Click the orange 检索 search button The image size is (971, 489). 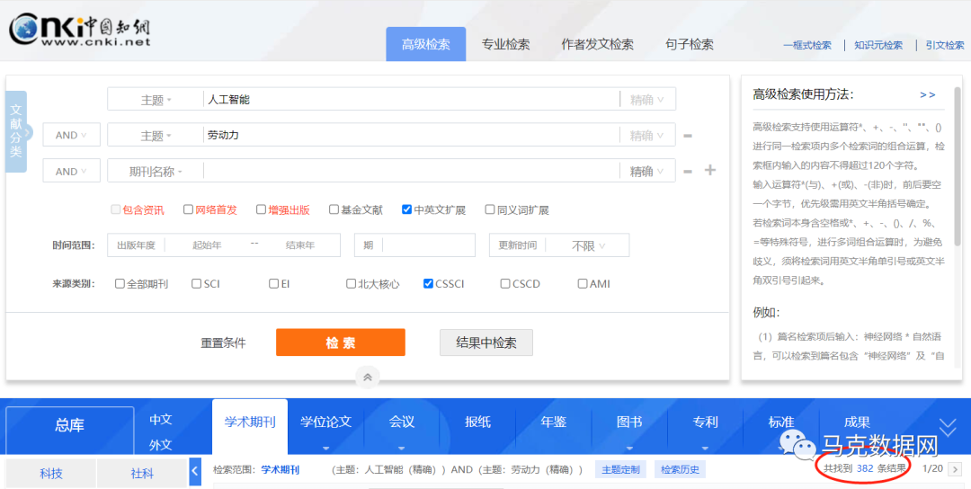tap(341, 342)
